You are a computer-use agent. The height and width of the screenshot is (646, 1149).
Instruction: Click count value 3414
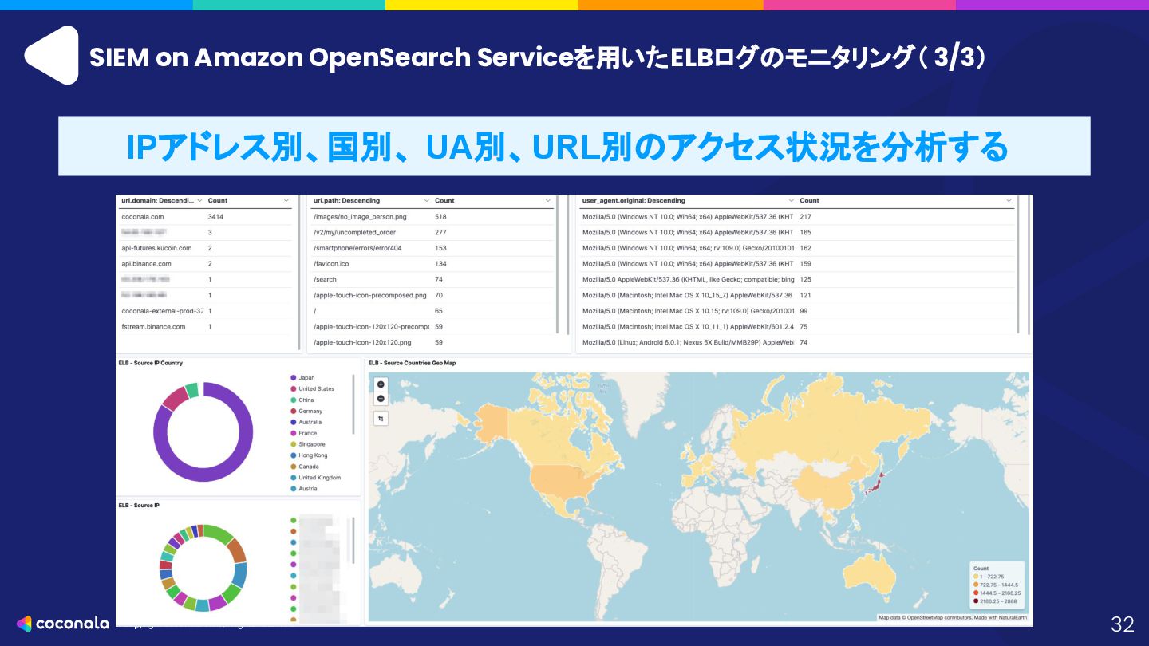click(x=215, y=216)
